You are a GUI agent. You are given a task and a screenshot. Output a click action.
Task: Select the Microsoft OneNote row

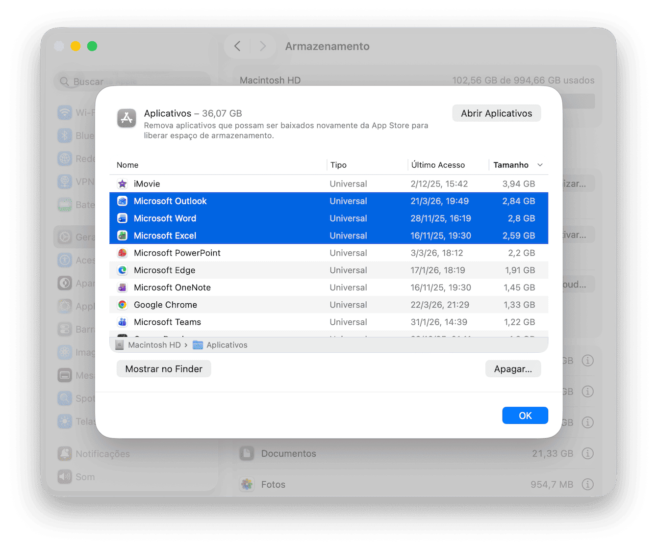click(x=328, y=288)
